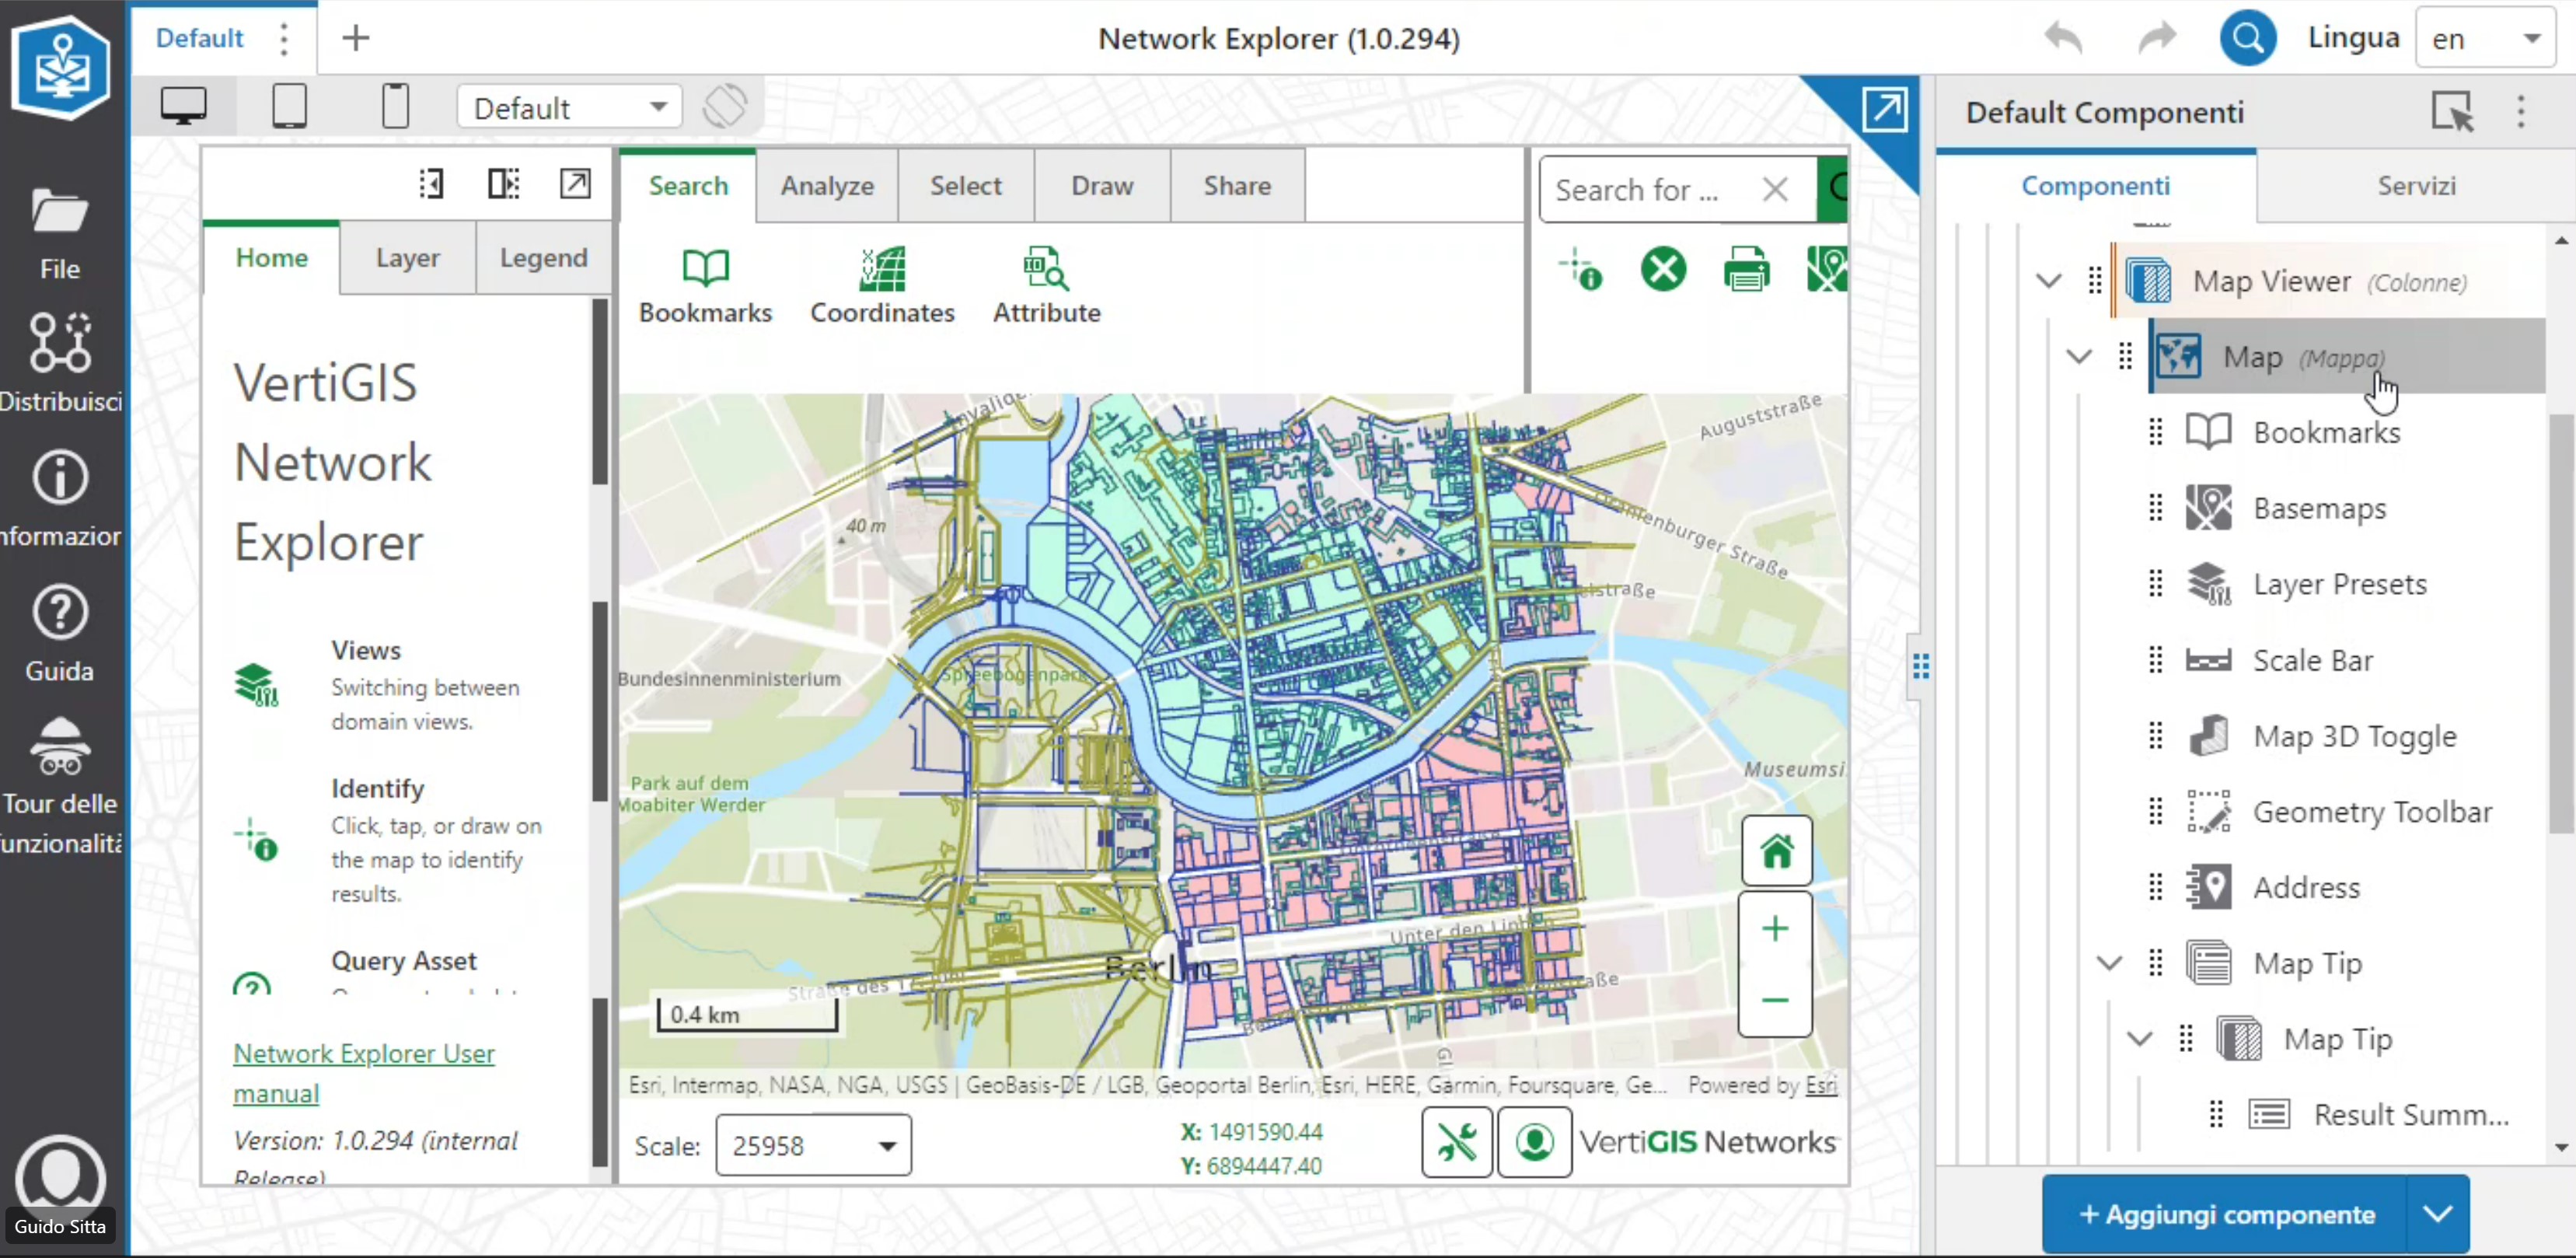Screen dimensions: 2576x1258
Task: Switch to the Draw tab
Action: pyautogui.click(x=1102, y=186)
